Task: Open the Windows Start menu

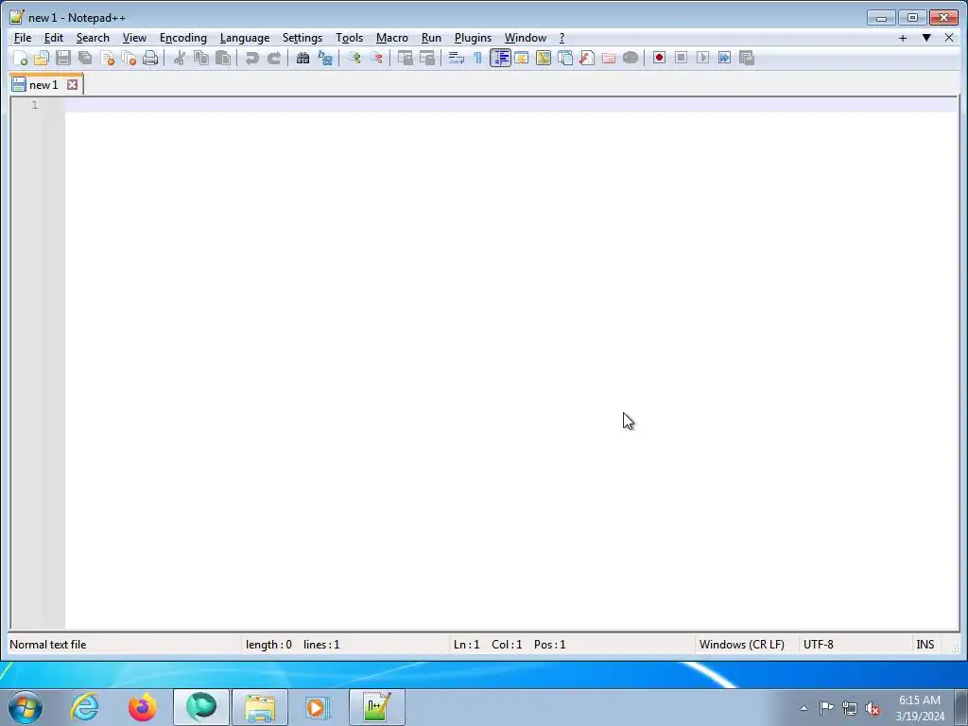Action: coord(26,707)
